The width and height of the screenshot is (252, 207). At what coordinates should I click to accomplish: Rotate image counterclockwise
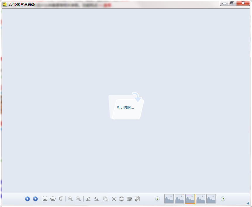[88, 199]
